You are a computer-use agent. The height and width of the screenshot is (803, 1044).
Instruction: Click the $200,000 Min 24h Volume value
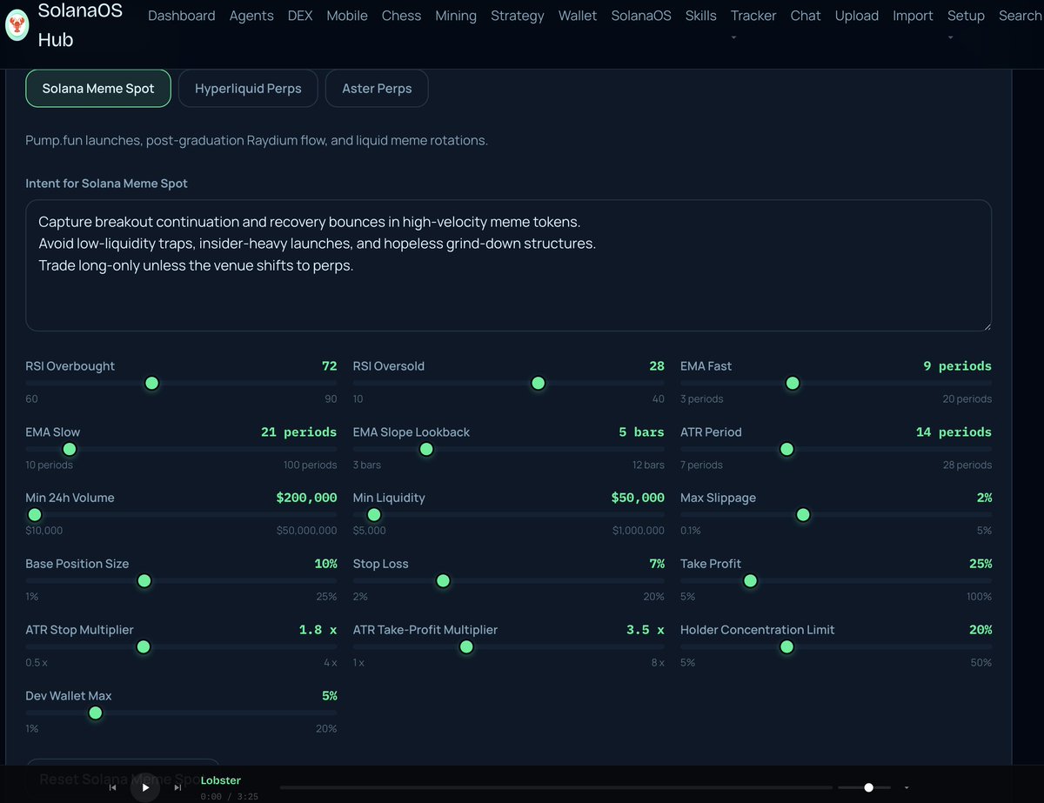tap(306, 498)
